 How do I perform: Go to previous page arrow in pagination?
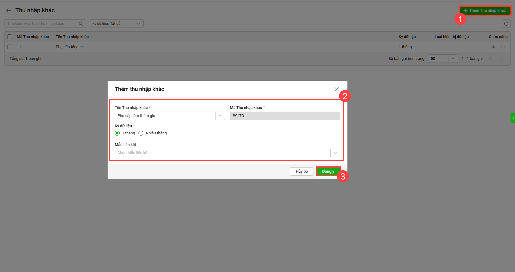coord(491,59)
